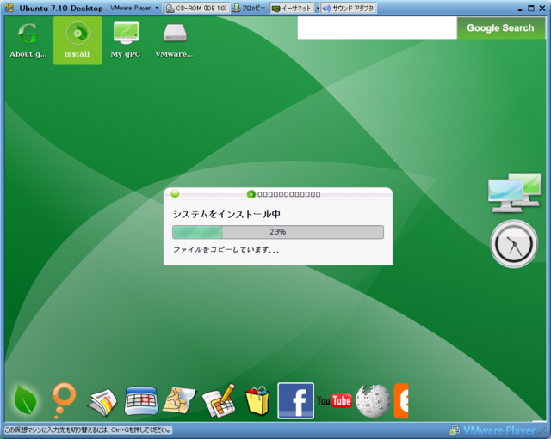Click the VMware Player window icon

pos(9,8)
